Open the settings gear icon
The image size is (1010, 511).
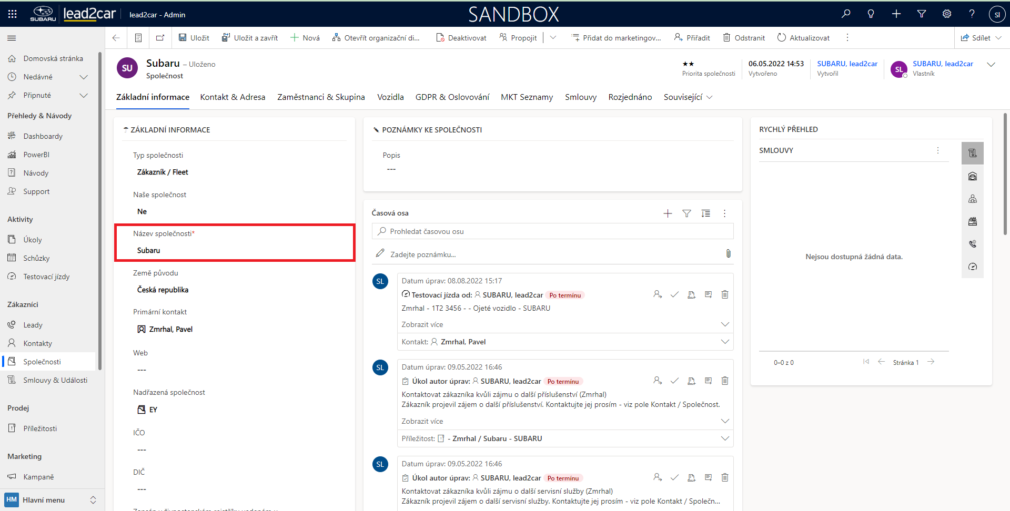click(947, 14)
